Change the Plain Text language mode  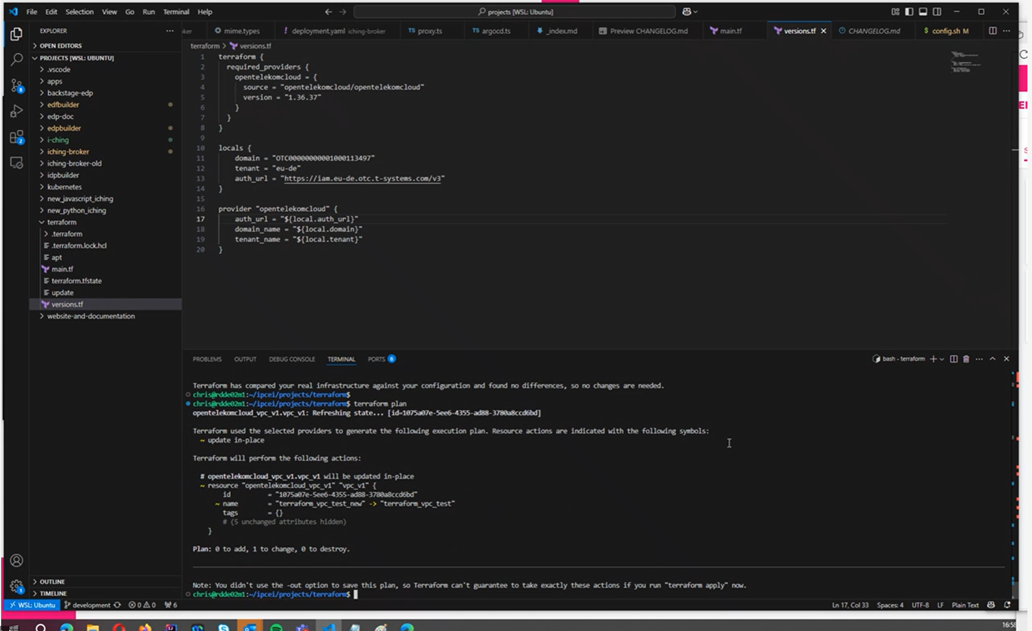[x=965, y=605]
